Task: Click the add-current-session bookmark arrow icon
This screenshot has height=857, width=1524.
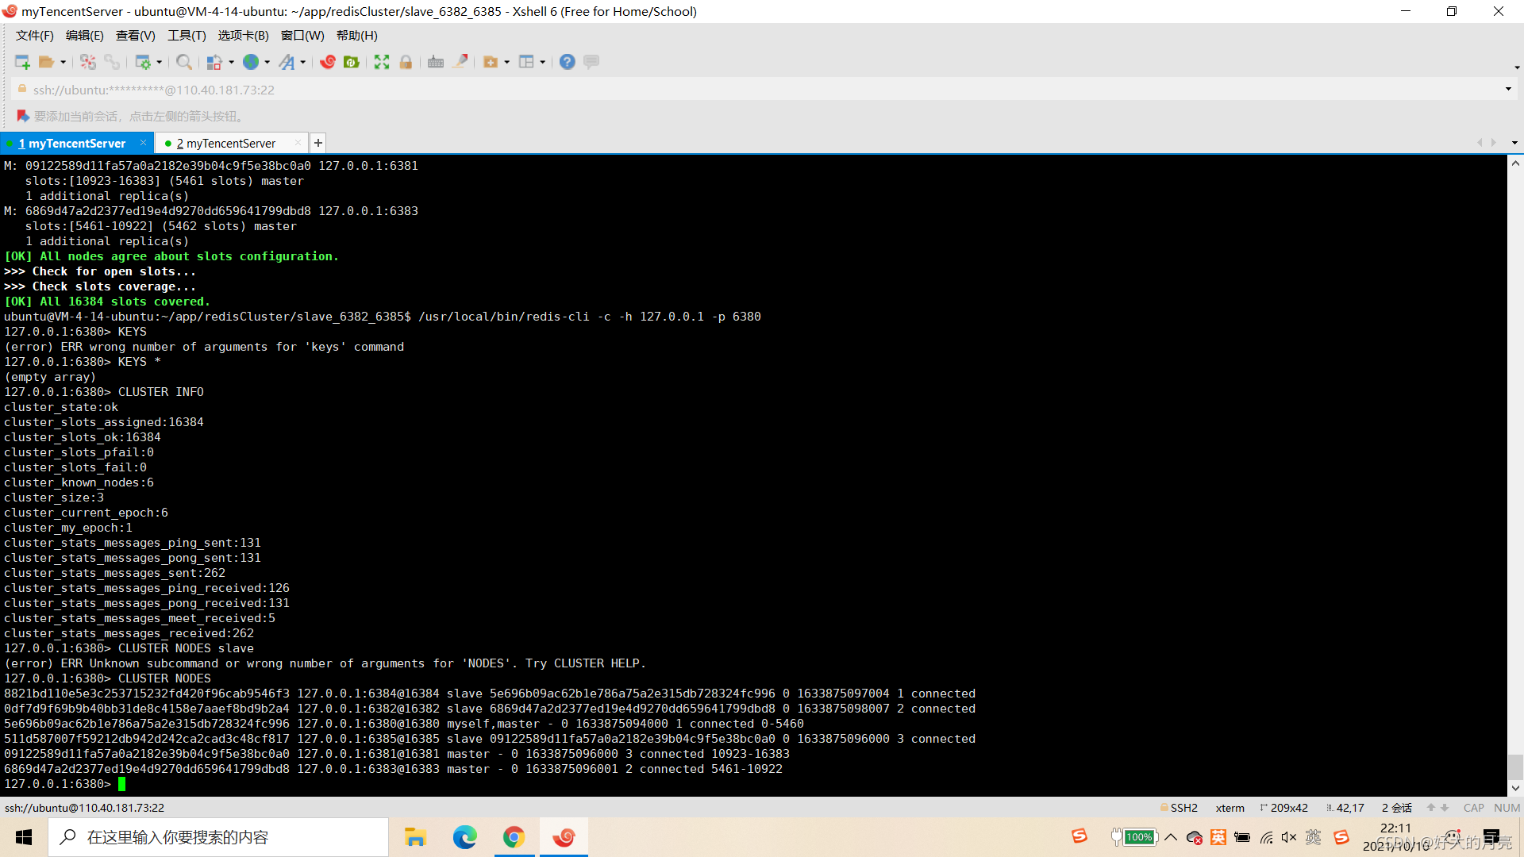Action: point(23,116)
